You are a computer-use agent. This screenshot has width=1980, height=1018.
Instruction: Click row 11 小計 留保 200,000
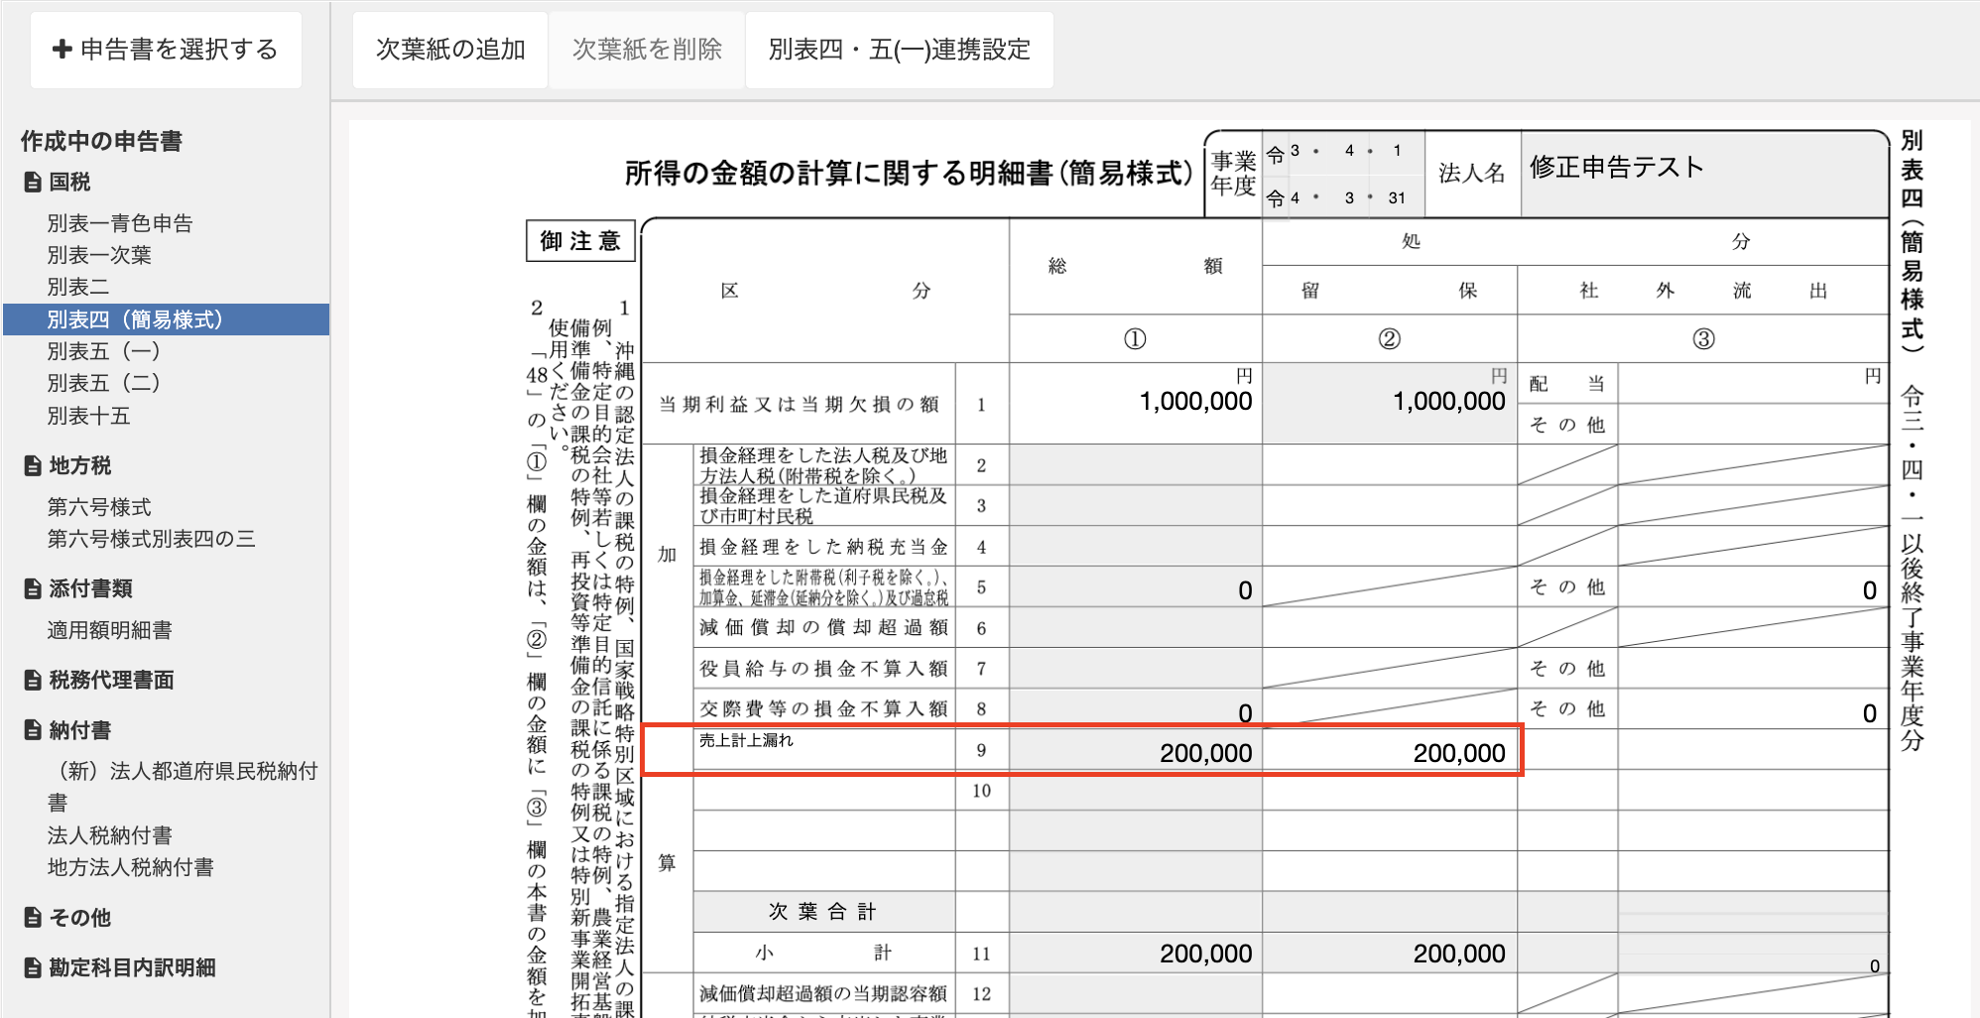(1390, 954)
